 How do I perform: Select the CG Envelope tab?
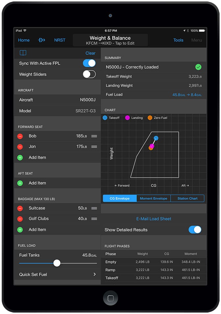pos(120,198)
